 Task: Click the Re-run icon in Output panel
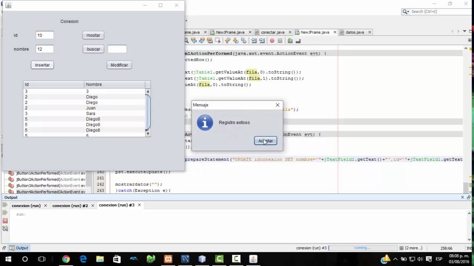(x=5, y=205)
